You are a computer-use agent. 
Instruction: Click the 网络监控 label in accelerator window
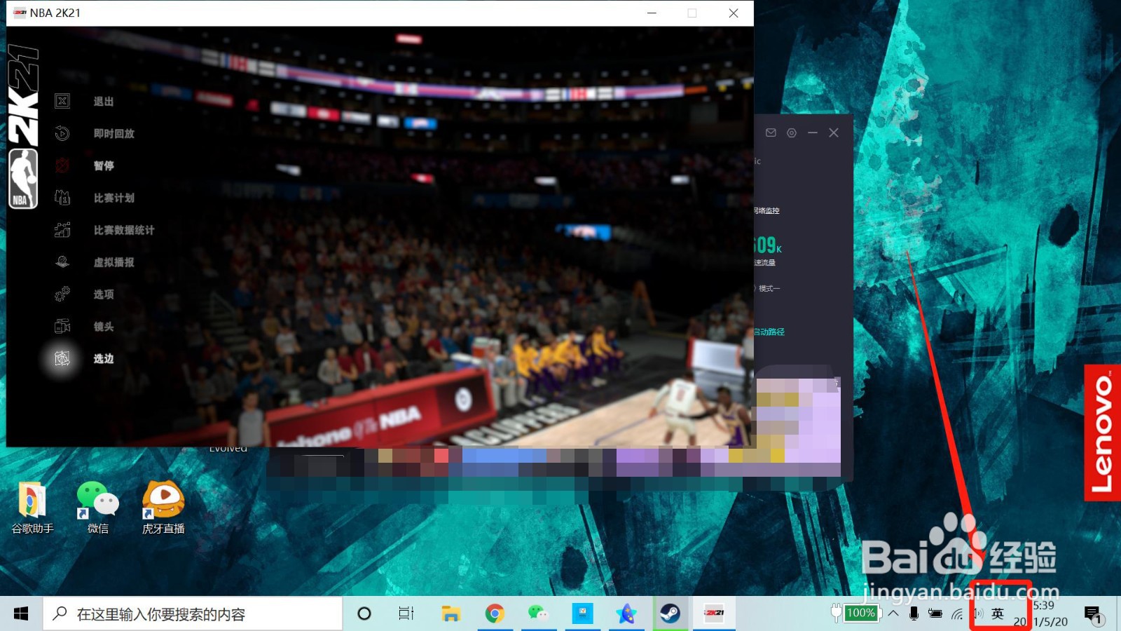point(767,210)
